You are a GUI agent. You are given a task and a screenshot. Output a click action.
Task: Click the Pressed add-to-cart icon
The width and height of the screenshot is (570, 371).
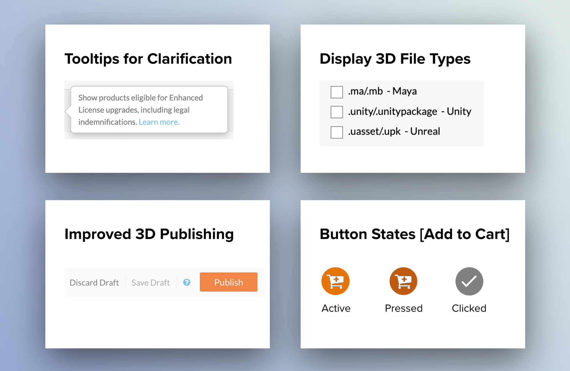click(403, 281)
